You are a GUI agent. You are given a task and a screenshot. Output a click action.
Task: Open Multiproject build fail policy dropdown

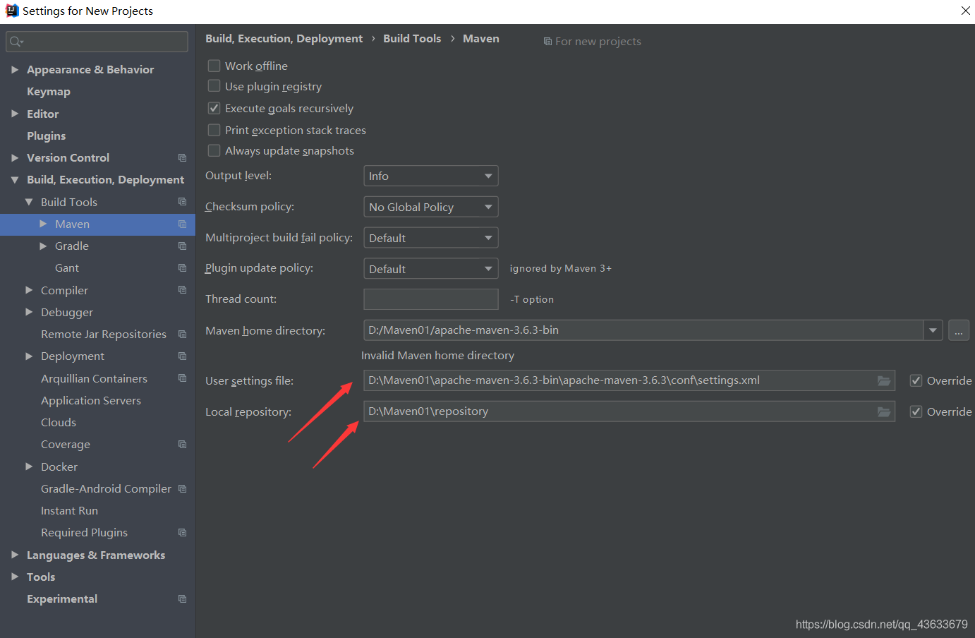[x=430, y=238]
